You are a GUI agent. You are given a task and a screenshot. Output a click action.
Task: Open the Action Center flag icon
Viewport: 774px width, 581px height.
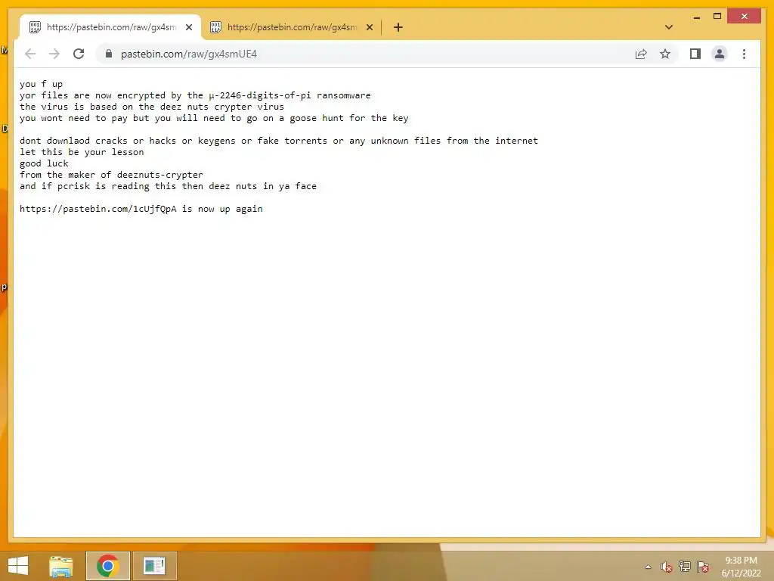point(703,567)
